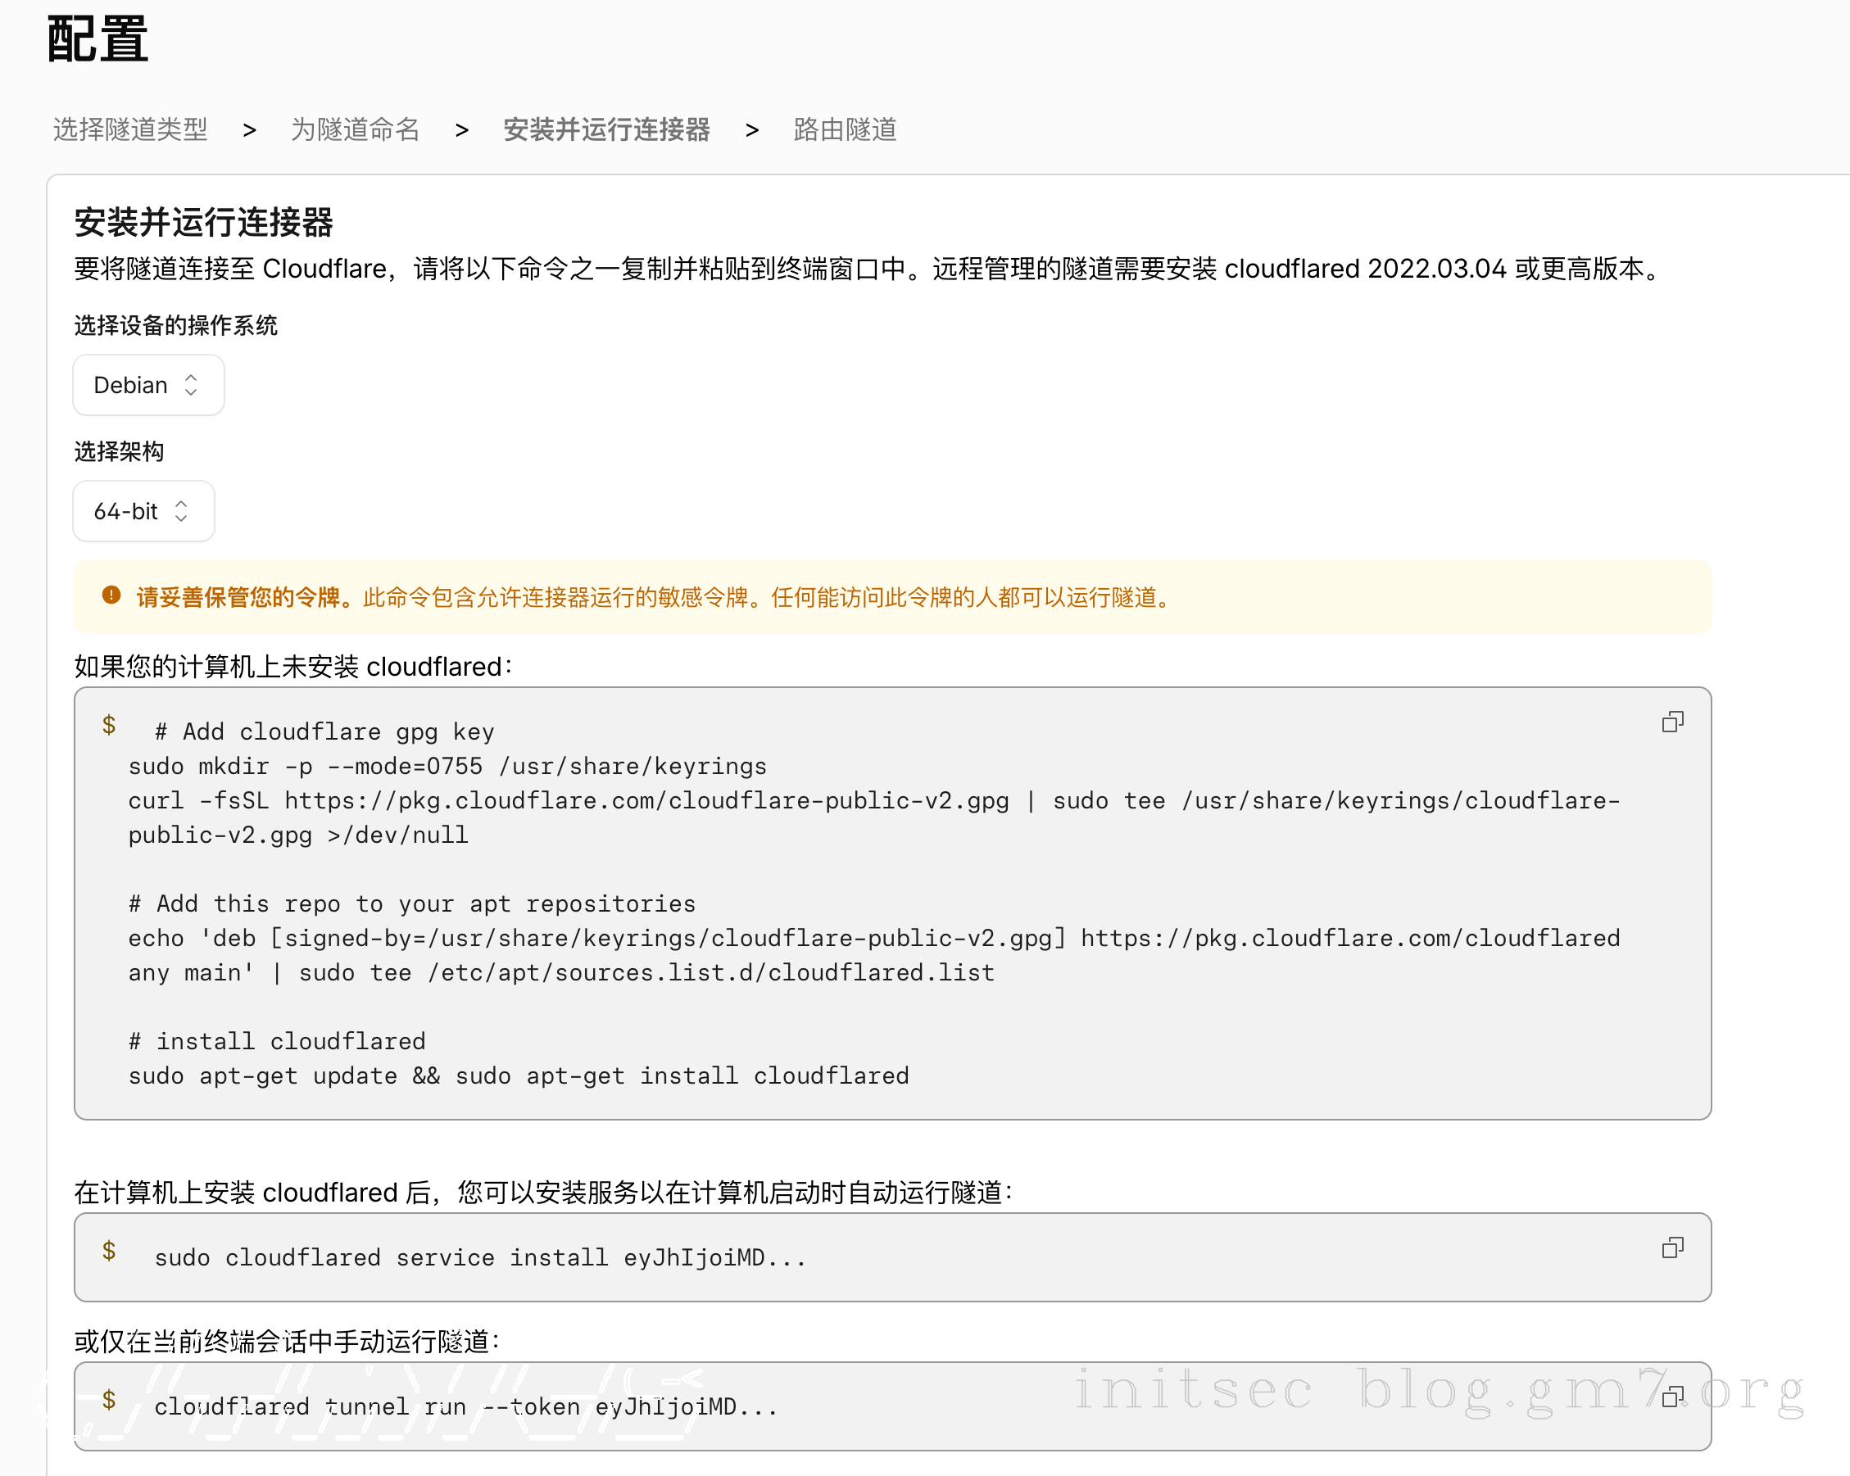The image size is (1850, 1476).
Task: Click the '# Add this repo to your apt repositories' comment
Action: coord(412,904)
